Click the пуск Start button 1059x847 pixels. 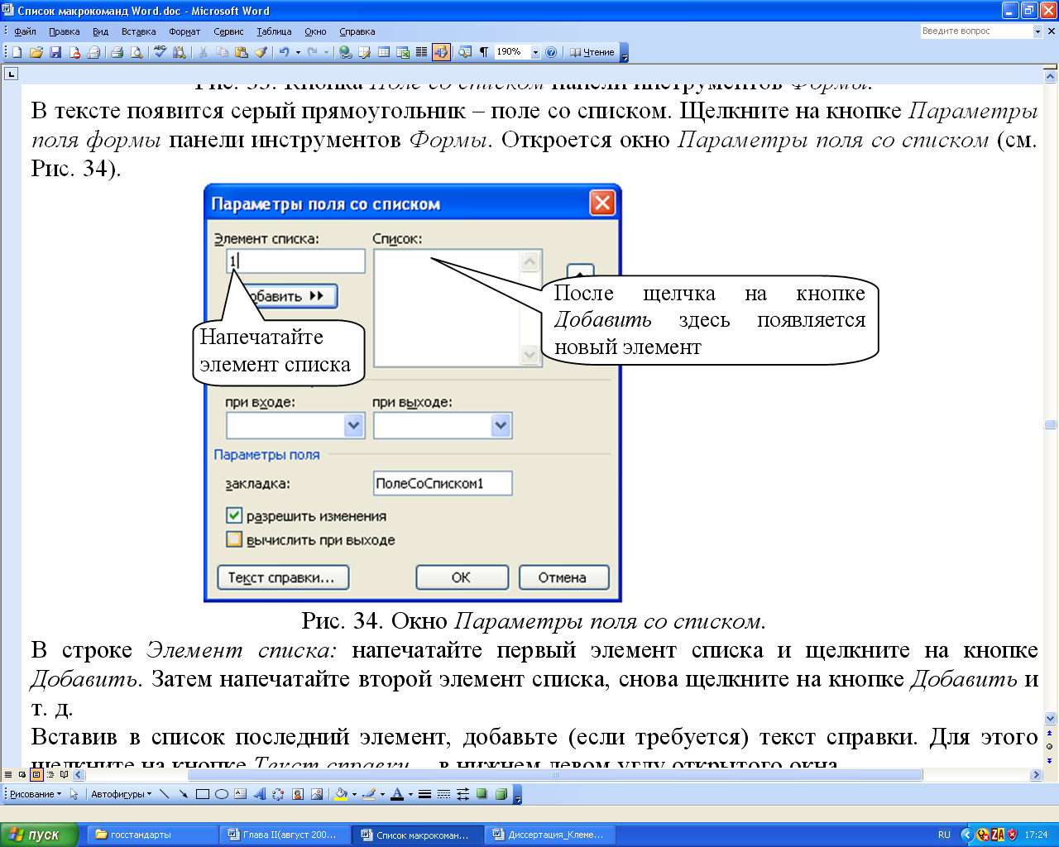39,835
